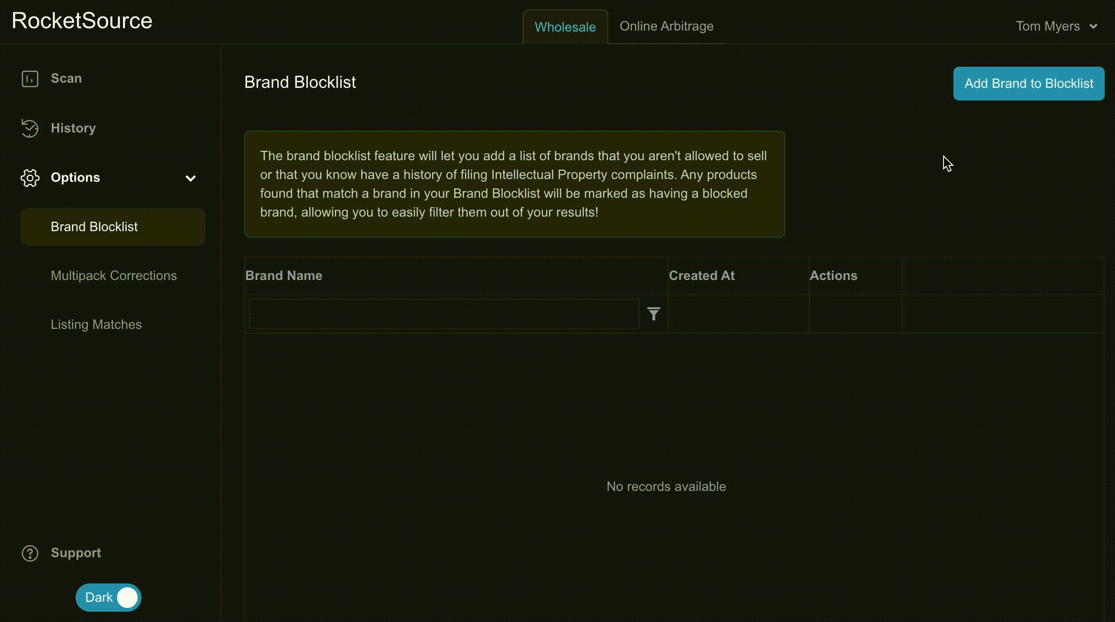The width and height of the screenshot is (1115, 622).
Task: Open the Support page label
Action: (x=76, y=553)
